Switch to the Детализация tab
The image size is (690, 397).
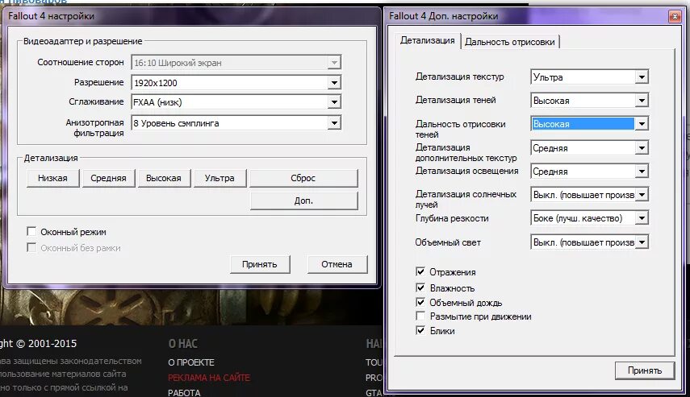click(427, 41)
